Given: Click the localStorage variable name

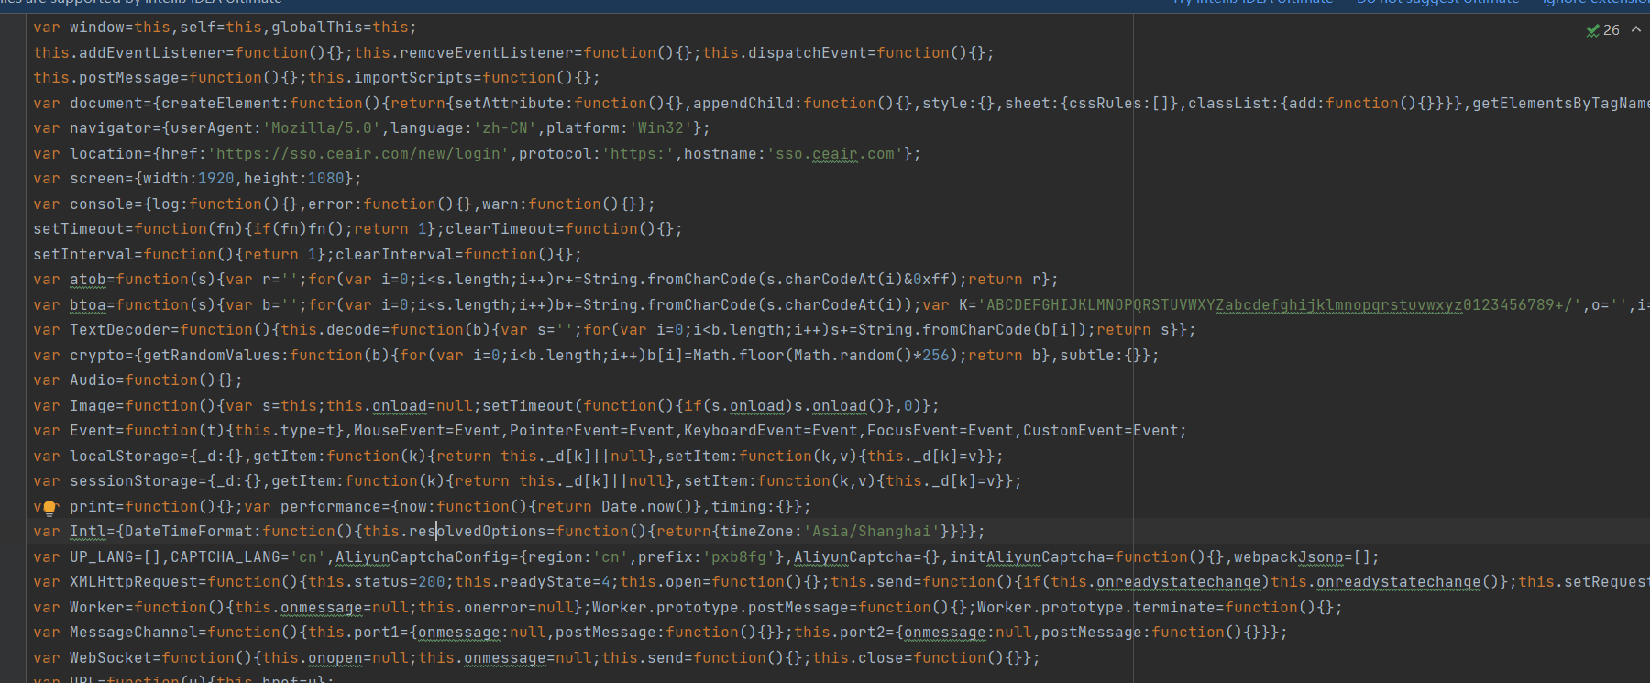Looking at the screenshot, I should pyautogui.click(x=125, y=457).
